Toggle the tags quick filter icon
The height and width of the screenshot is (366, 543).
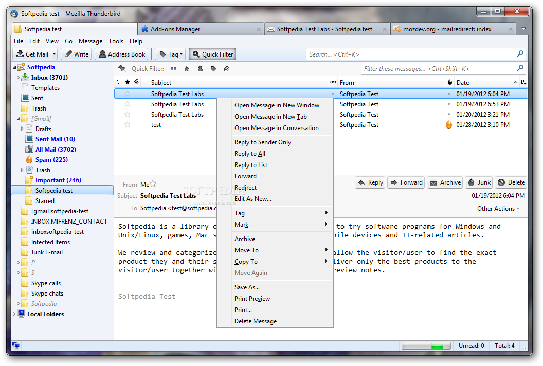click(213, 68)
